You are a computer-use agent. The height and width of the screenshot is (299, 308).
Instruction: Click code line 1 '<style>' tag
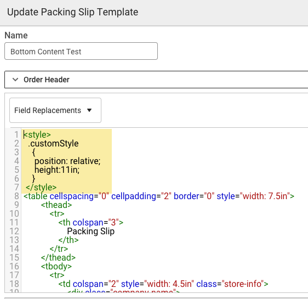coord(37,134)
